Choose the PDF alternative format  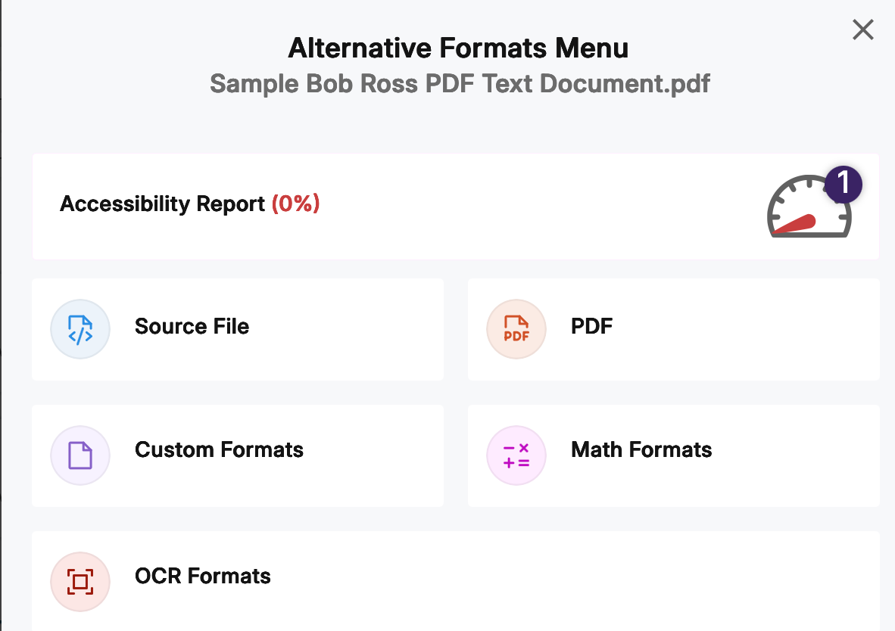(591, 327)
